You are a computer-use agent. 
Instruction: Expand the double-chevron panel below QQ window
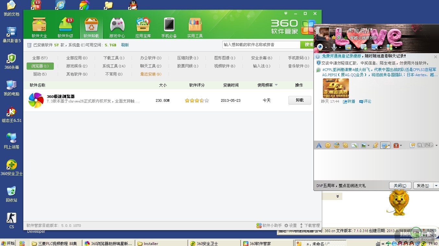(338, 196)
